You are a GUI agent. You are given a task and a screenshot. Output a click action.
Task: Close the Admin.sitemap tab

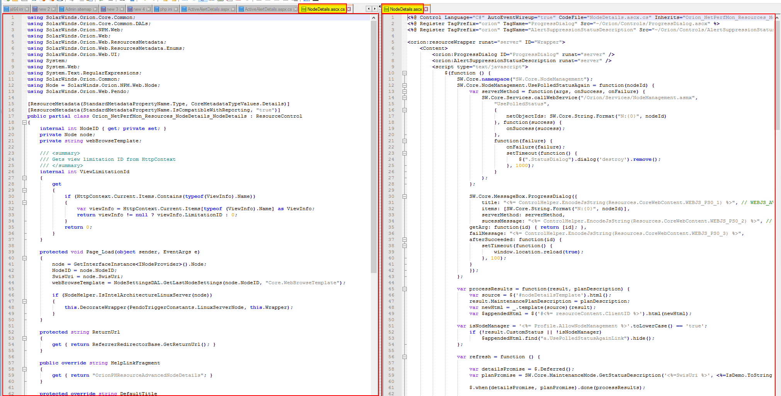95,9
